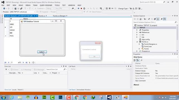Click the Navigate Backward icon
Screen dimensions: 179x100
(4, 9)
